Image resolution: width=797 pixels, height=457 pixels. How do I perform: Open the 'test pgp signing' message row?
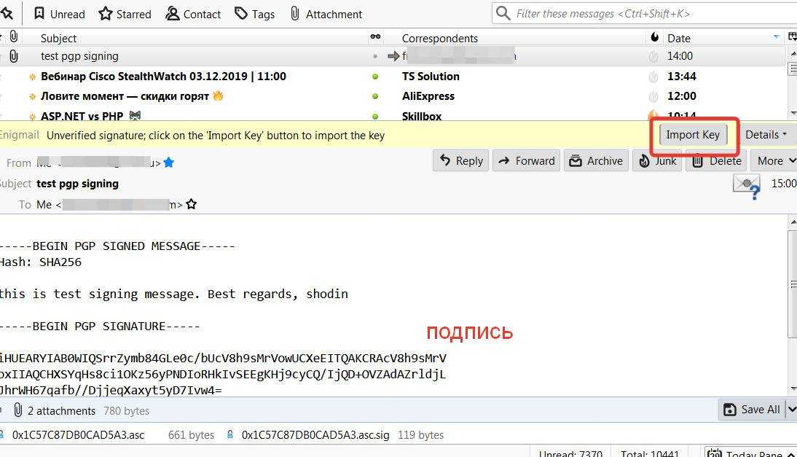pos(393,56)
